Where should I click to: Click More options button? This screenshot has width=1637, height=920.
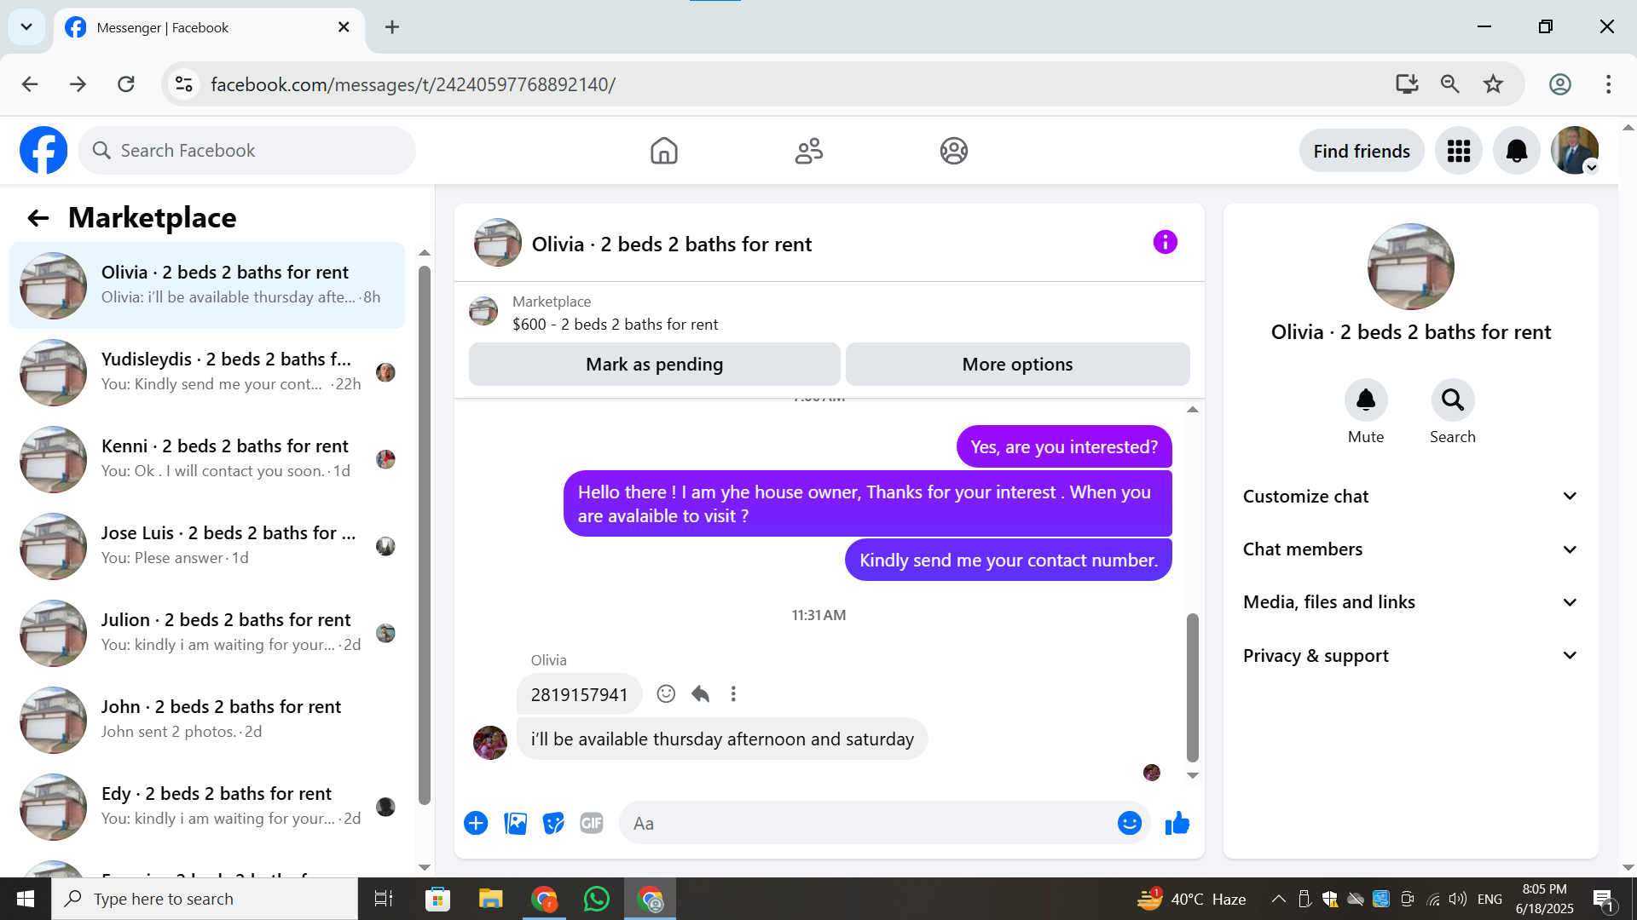(x=1018, y=365)
